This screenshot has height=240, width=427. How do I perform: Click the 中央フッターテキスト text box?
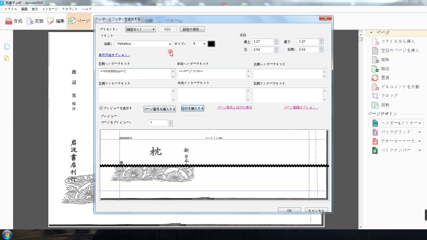point(214,95)
